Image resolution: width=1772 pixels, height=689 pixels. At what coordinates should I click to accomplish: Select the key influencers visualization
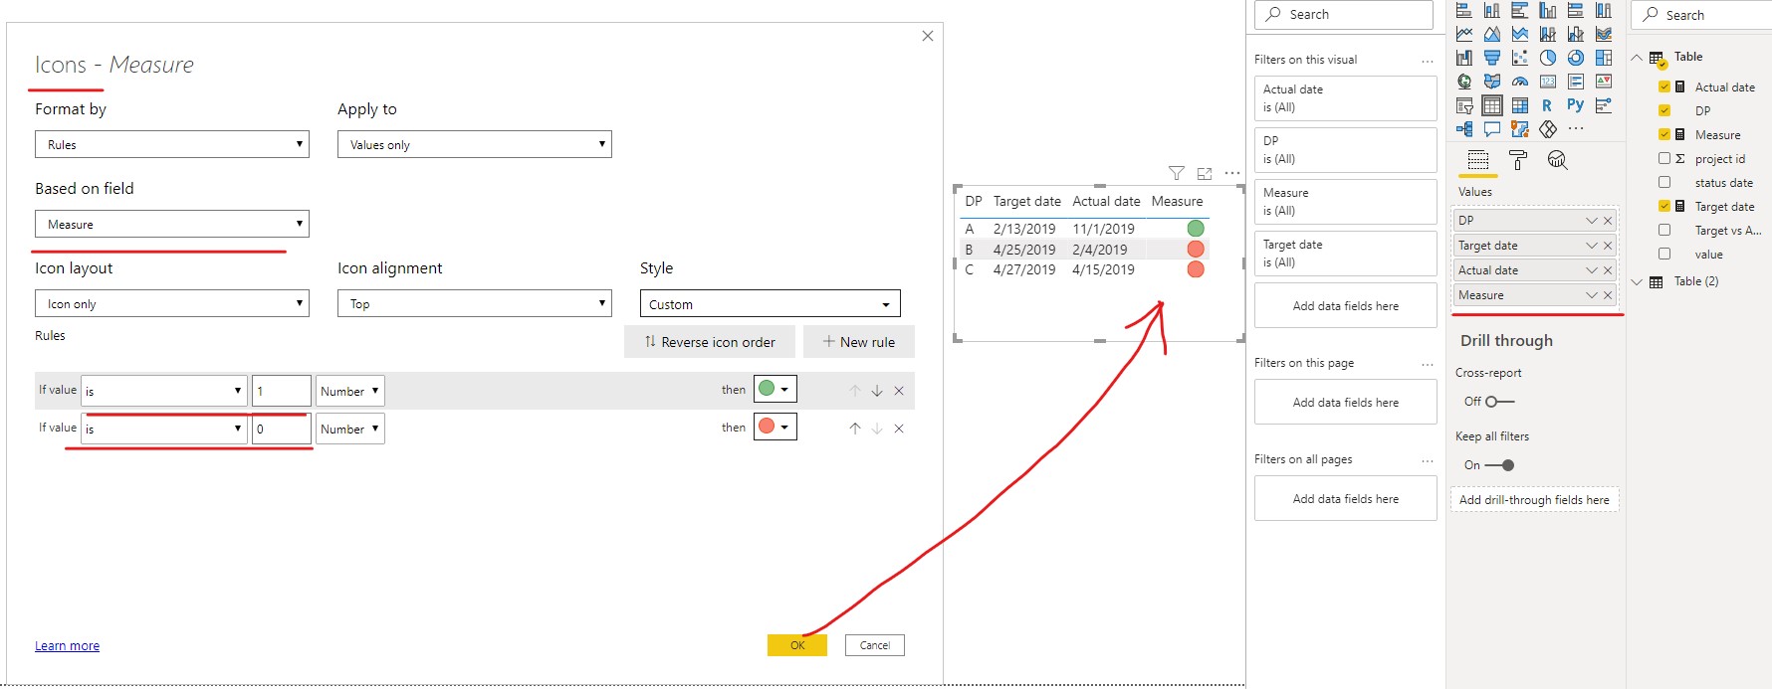click(1604, 105)
